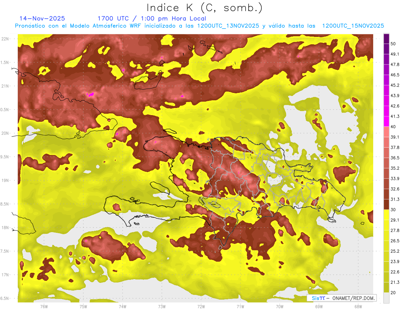Click the 18N latitude label
Image resolution: width=402 pixels, height=311 pixels.
pos(5,227)
